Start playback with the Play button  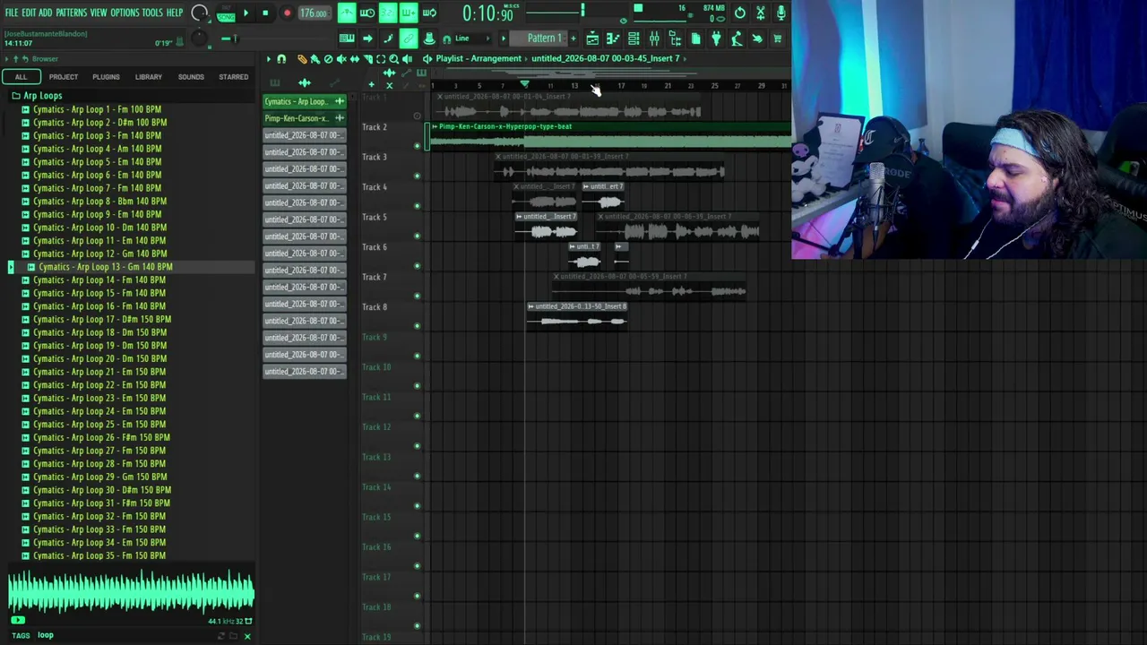click(246, 13)
